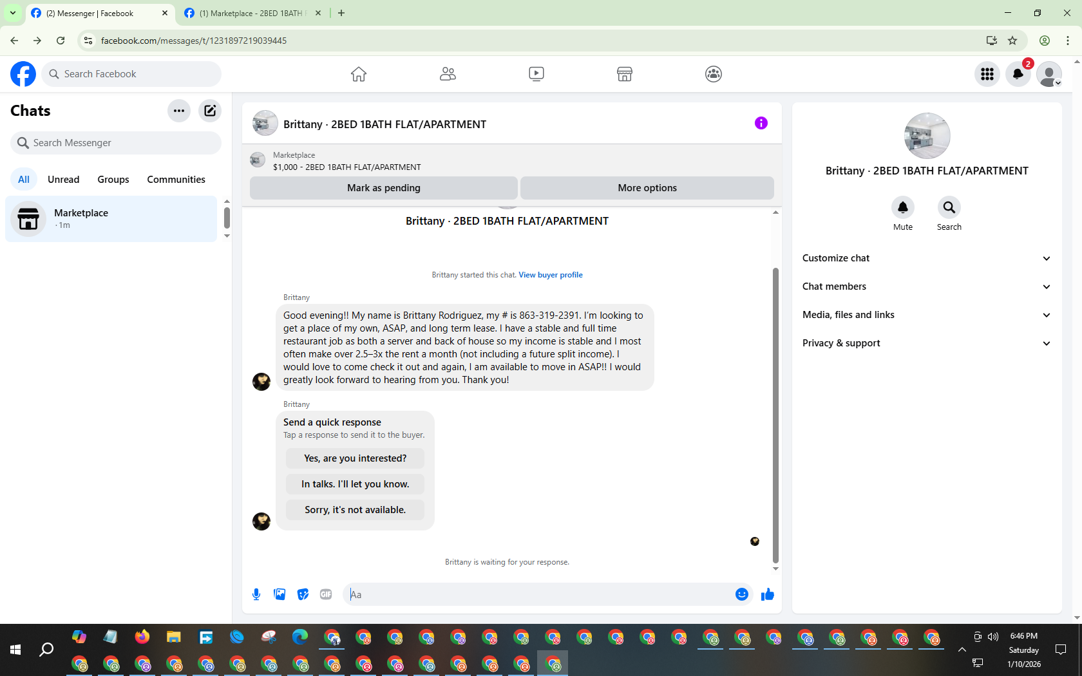Expand Customize chat section
The height and width of the screenshot is (676, 1082).
(x=927, y=258)
